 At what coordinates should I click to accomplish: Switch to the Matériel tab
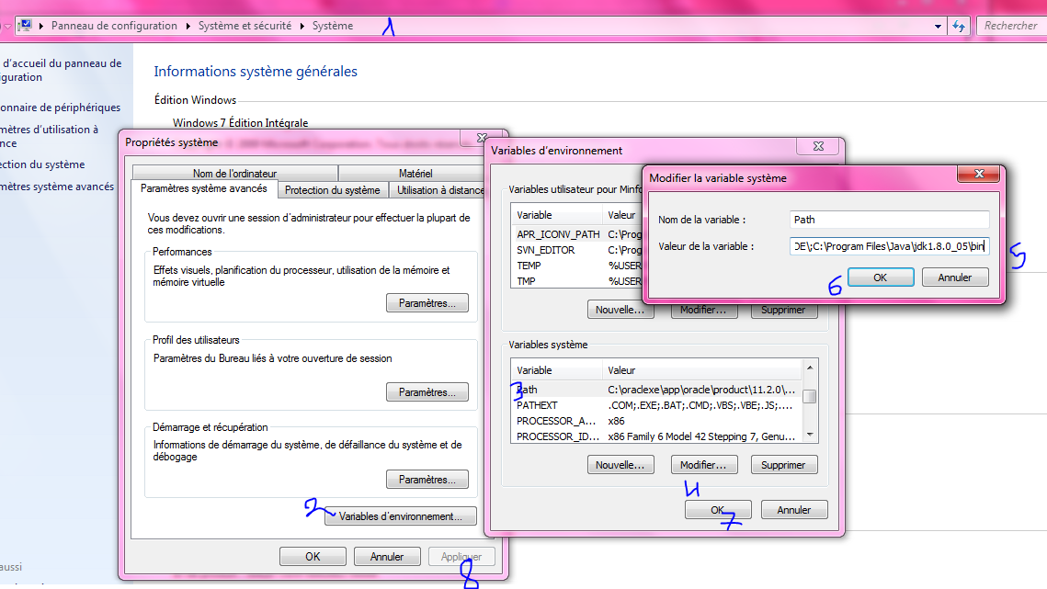pyautogui.click(x=415, y=174)
